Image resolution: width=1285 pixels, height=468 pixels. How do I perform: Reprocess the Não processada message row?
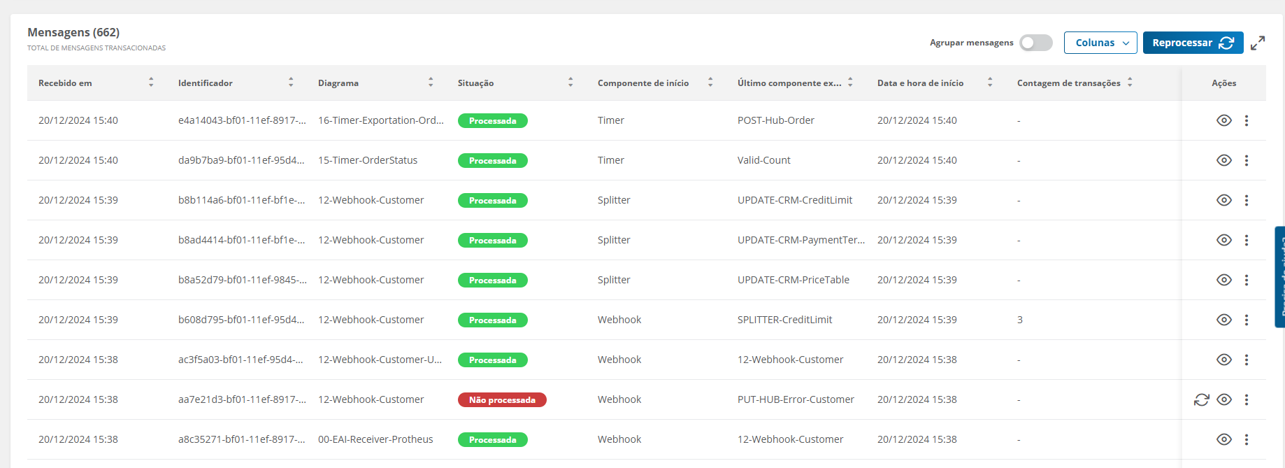(x=1201, y=399)
